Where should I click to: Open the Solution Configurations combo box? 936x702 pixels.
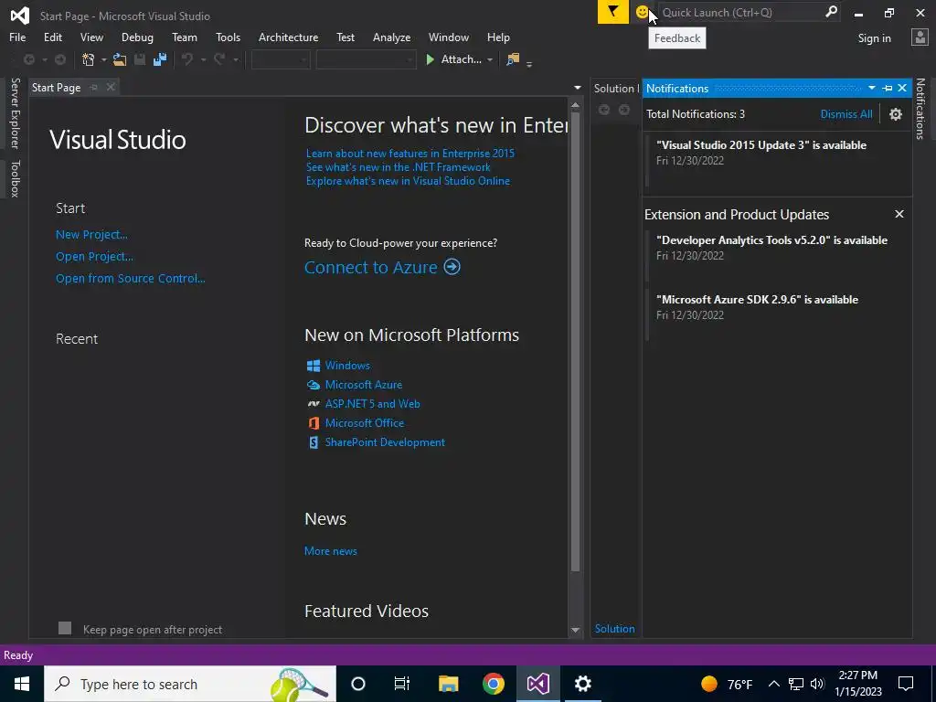(281, 59)
